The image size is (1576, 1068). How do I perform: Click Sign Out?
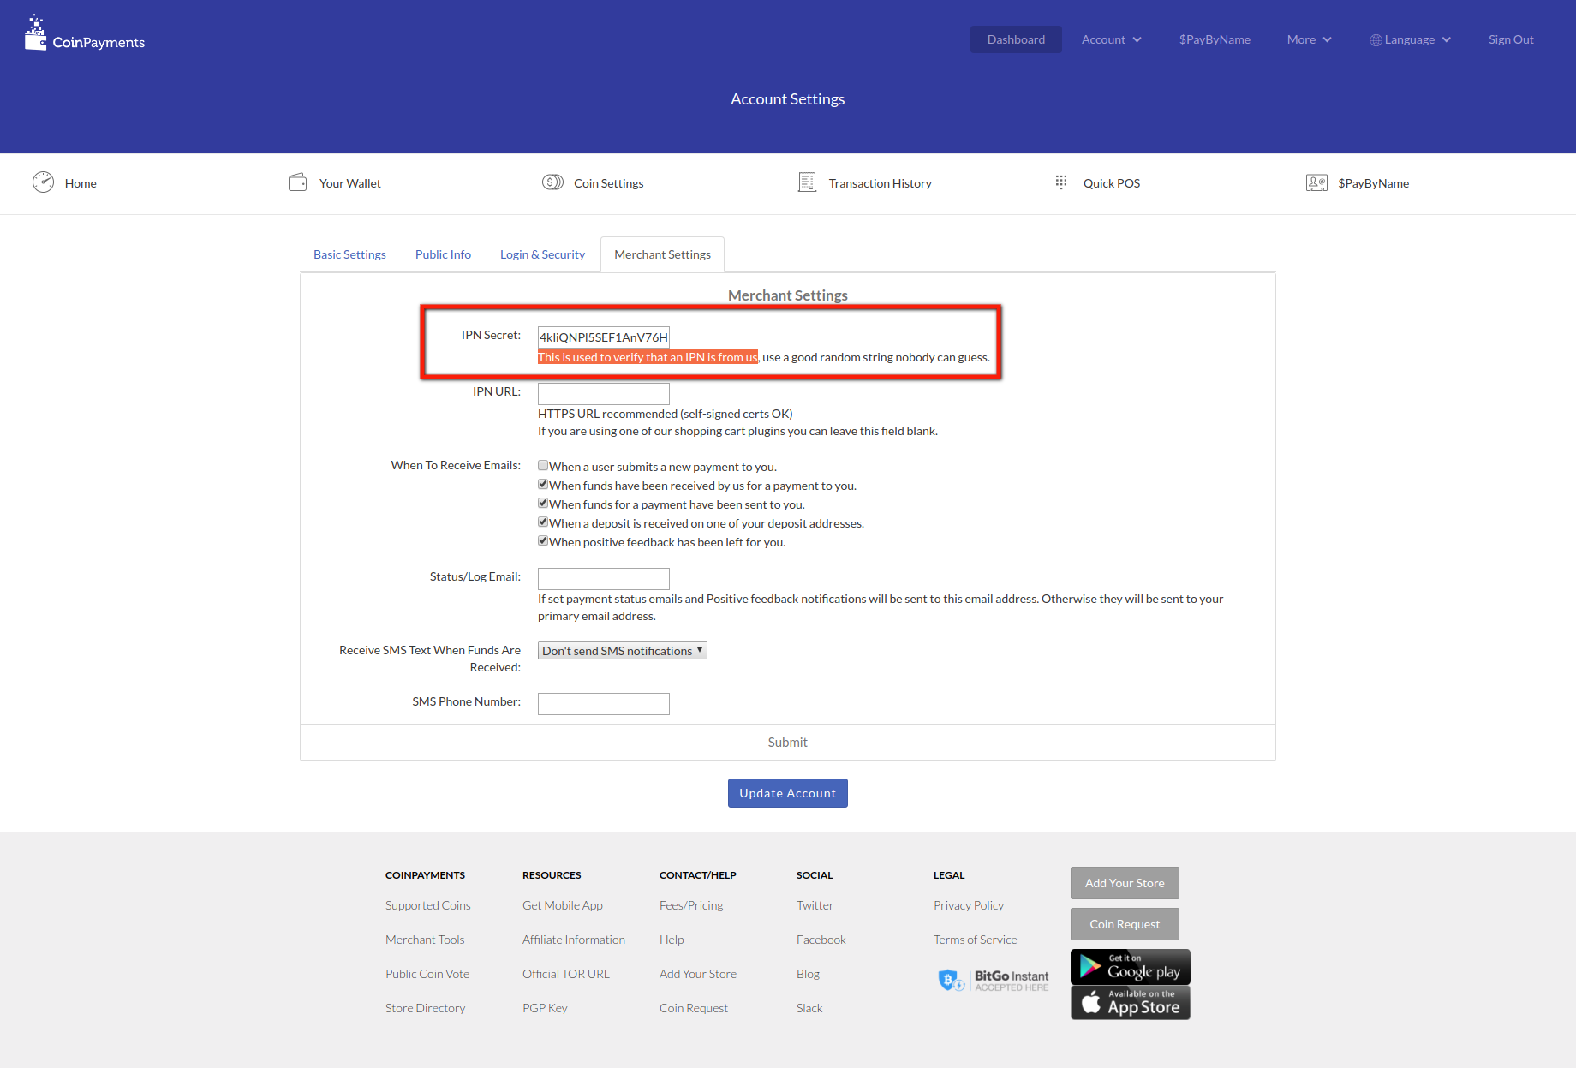pos(1511,39)
